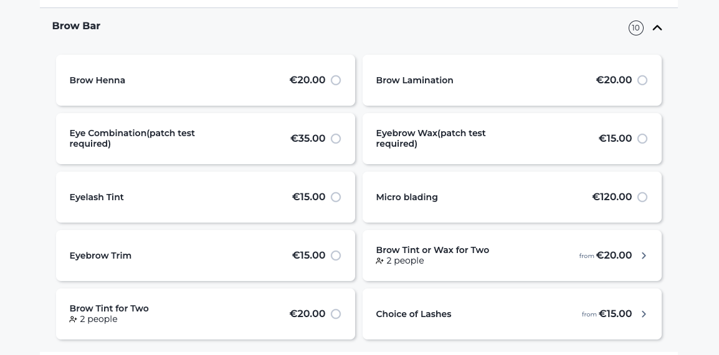The width and height of the screenshot is (719, 355).
Task: Click people icon under Brow Tint or Wax
Action: click(x=379, y=260)
